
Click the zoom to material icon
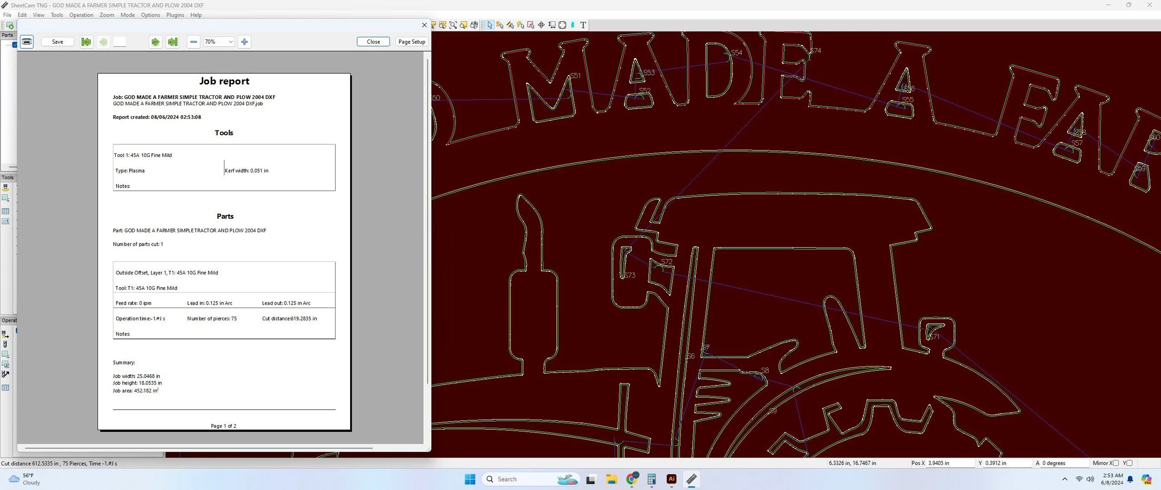(463, 25)
